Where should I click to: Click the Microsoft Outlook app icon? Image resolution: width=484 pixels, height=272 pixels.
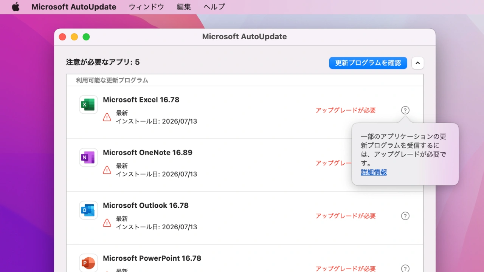coord(88,210)
